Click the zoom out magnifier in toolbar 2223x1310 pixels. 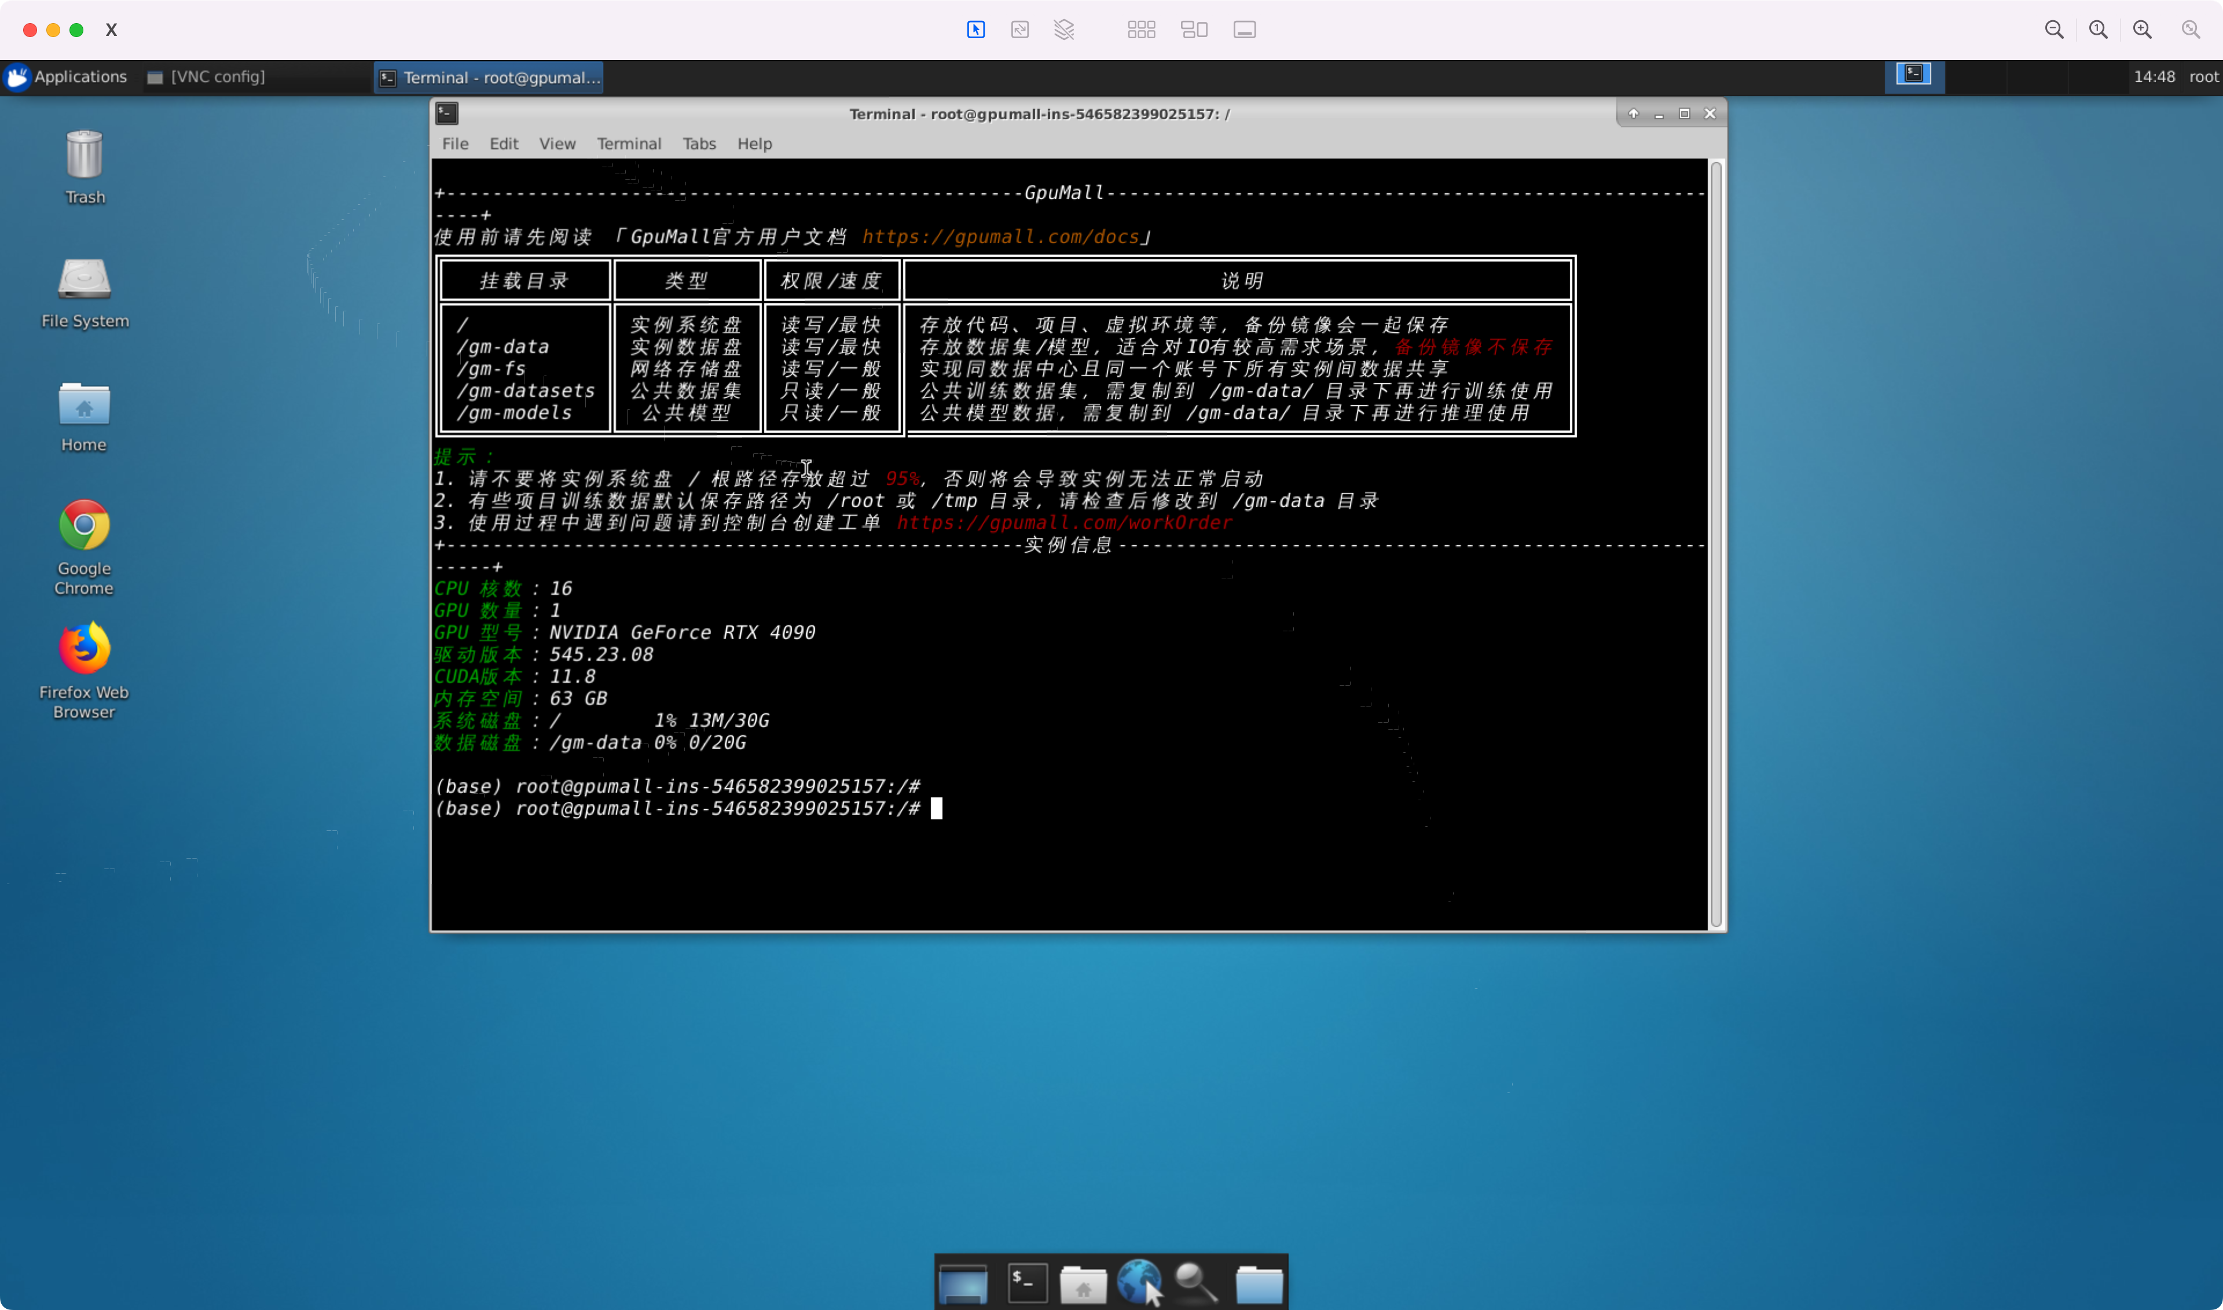2055,30
